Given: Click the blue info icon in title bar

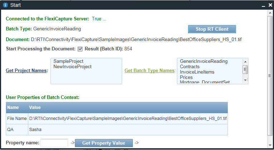Looking at the screenshot, I should coord(5,5).
